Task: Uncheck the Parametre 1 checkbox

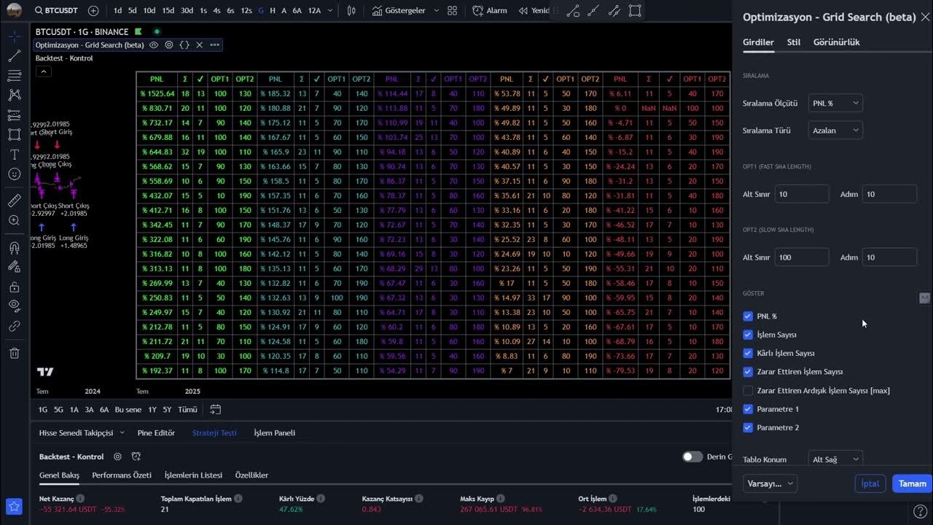Action: pos(748,409)
